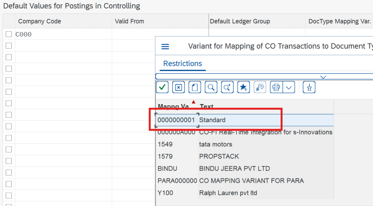Image resolution: width=373 pixels, height=206 pixels.
Task: Click the printer icon
Action: (276, 87)
